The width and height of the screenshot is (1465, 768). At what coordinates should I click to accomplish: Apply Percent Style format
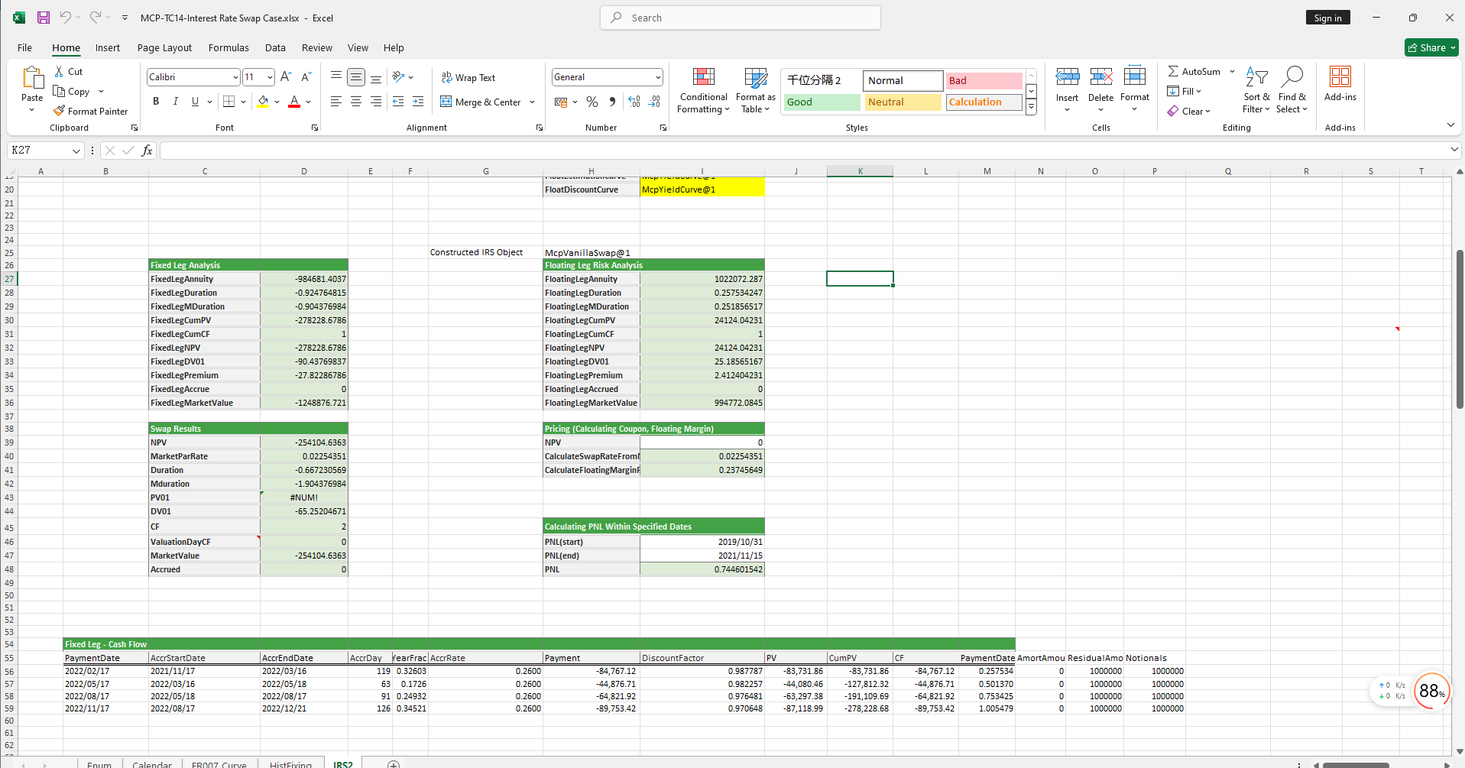[592, 101]
